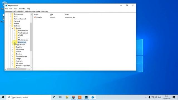Click the tree scroll up arrow

point(31,14)
